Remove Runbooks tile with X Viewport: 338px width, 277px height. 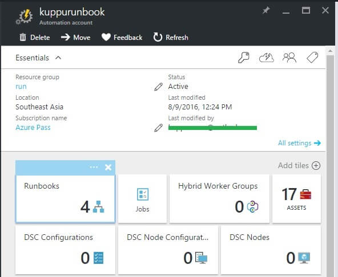(x=108, y=167)
